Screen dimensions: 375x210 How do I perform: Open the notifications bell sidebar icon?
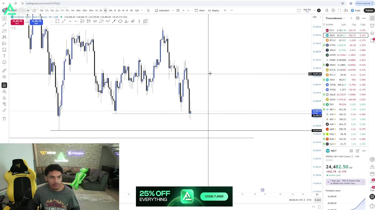coord(372,189)
